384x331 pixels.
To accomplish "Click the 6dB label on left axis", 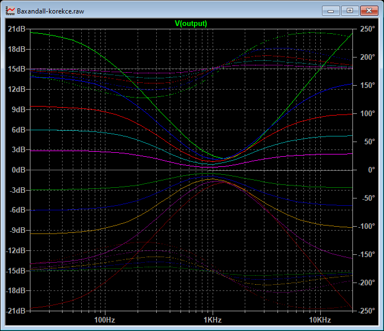I will pyautogui.click(x=19, y=130).
